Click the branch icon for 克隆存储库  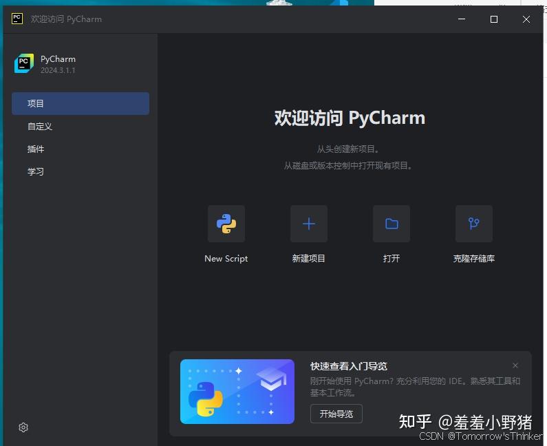click(474, 224)
